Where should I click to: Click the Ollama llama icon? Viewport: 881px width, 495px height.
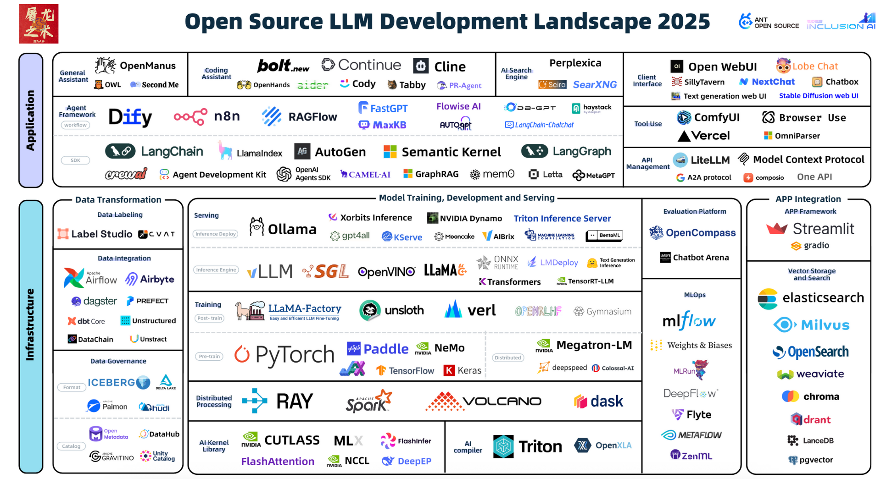tap(256, 227)
